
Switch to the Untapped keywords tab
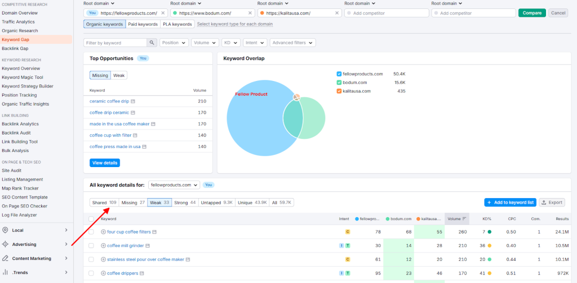pyautogui.click(x=216, y=203)
